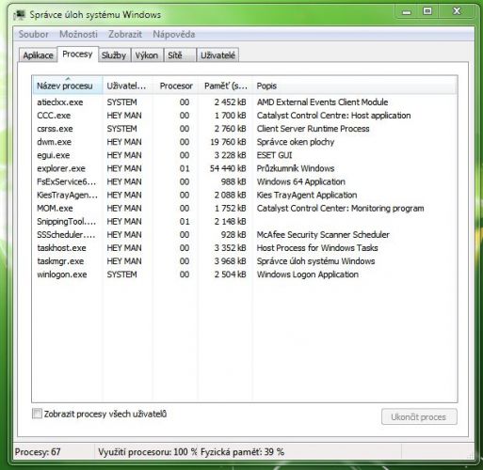Open the Možnosti menu

coord(78,34)
